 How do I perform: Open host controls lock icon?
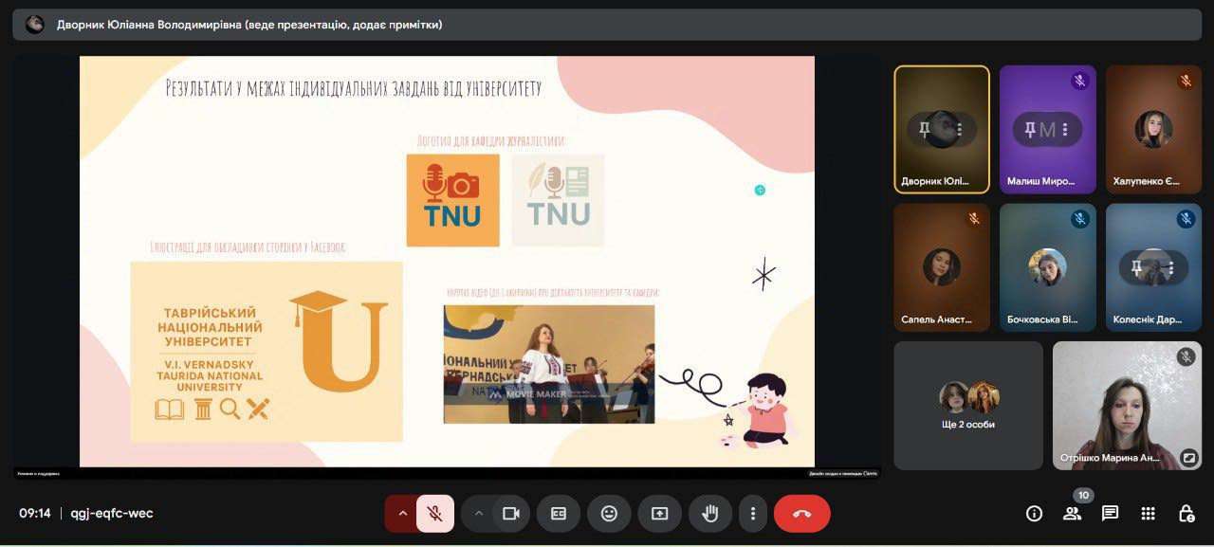tap(1186, 513)
